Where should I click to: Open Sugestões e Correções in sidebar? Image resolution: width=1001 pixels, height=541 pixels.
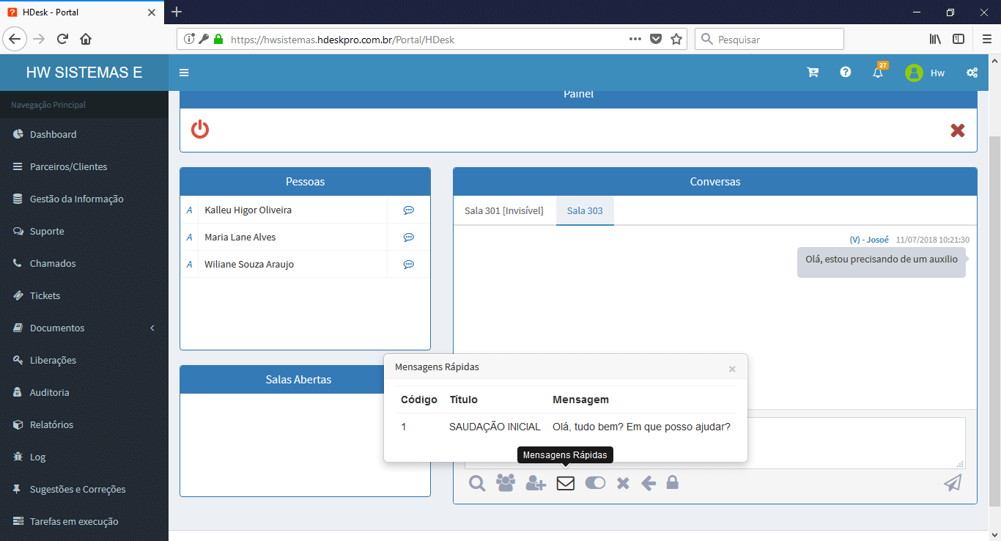[x=84, y=489]
